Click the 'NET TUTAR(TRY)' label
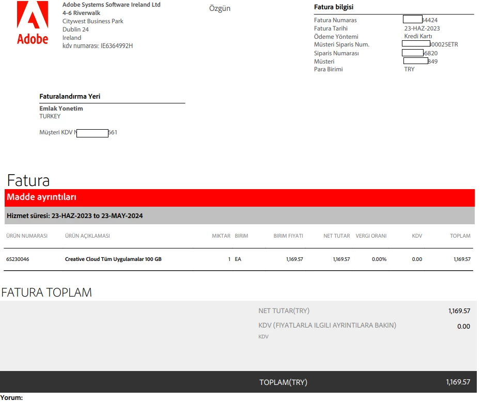The height and width of the screenshot is (402, 483). [x=284, y=311]
